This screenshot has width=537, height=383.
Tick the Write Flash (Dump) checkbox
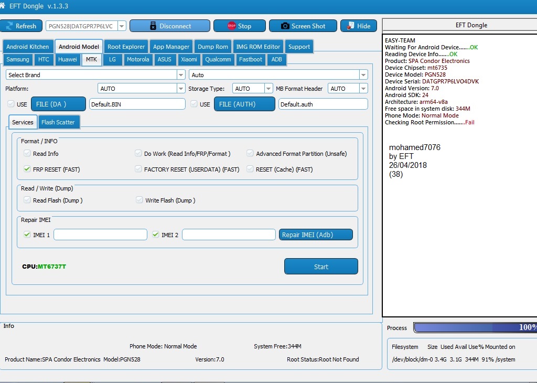[x=139, y=200]
